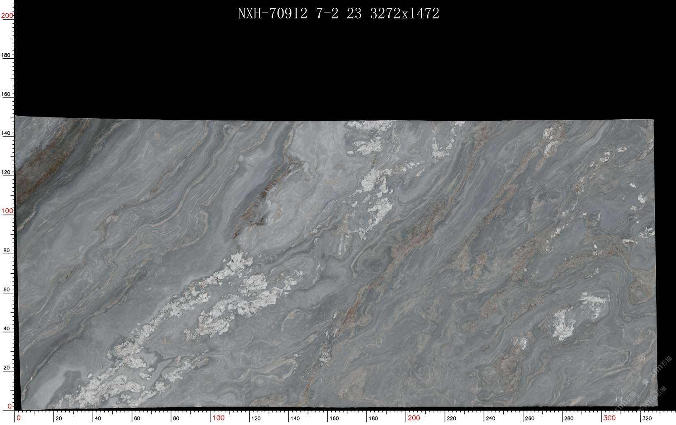676x425 pixels.
Task: Click the red 200 mark on horizontal ruler
Action: point(414,418)
